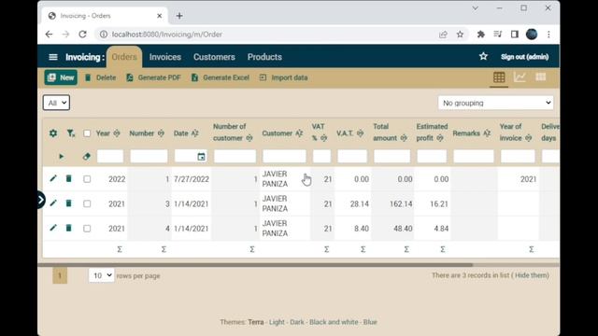Click the horizontal table scrollbar
The height and width of the screenshot is (336, 598).
pyautogui.click(x=255, y=264)
